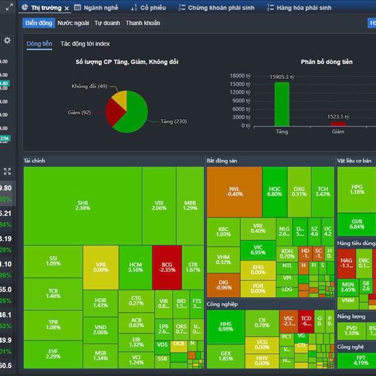Click the red HAG tile

point(347,263)
